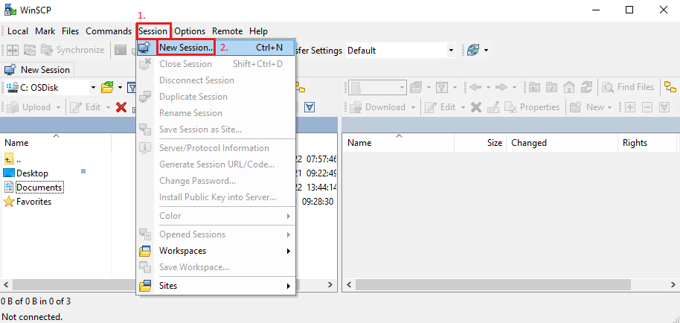Click the remote filter funnel icon
The width and height of the screenshot is (680, 323).
click(441, 88)
